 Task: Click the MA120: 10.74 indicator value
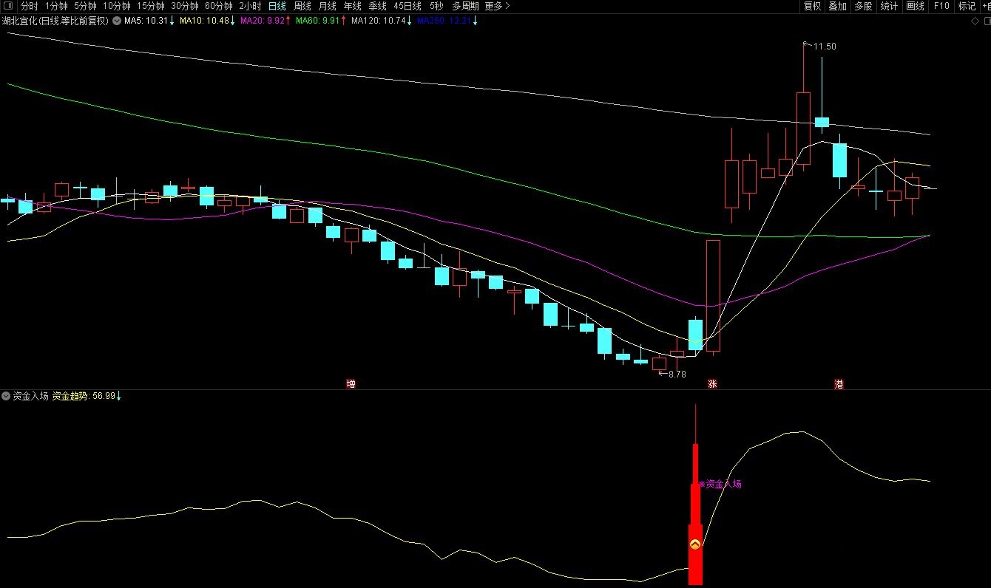[381, 21]
